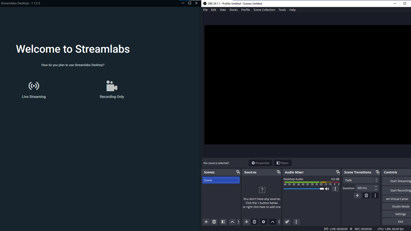Click the Welcome to Streamlabs heading
411x231 pixels.
click(x=73, y=49)
